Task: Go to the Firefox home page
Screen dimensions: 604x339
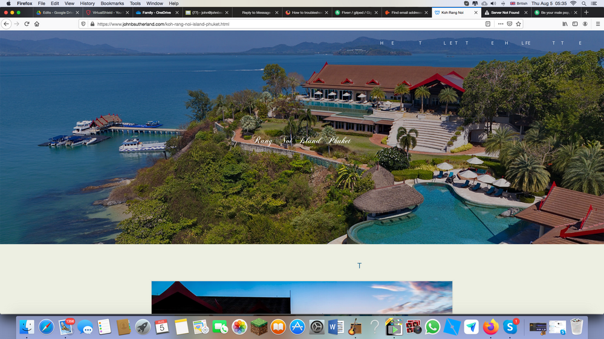Action: (37, 24)
